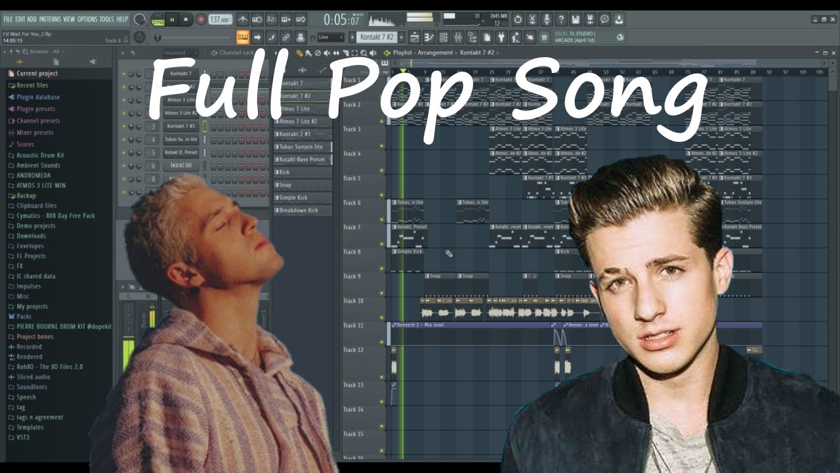
Task: Switch Song/Pattern mode toggle
Action: point(158,20)
